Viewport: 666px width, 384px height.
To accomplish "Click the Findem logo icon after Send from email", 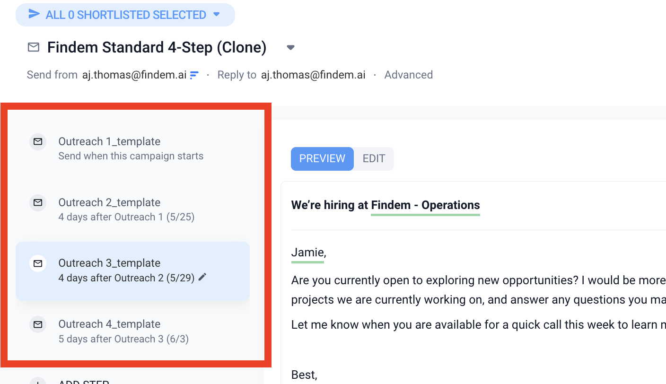I will point(194,75).
